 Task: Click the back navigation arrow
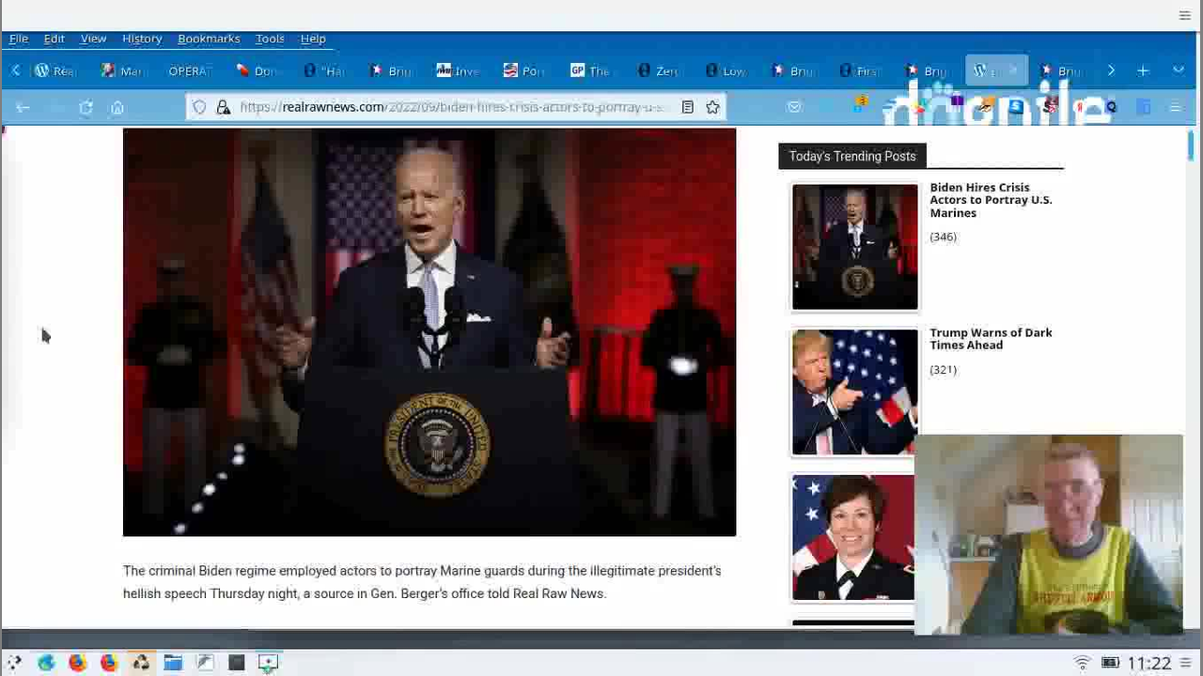[23, 108]
